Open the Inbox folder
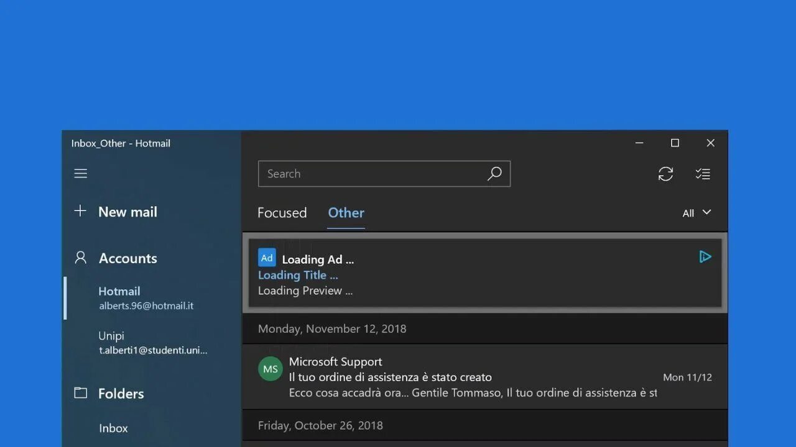796x447 pixels. (x=113, y=428)
